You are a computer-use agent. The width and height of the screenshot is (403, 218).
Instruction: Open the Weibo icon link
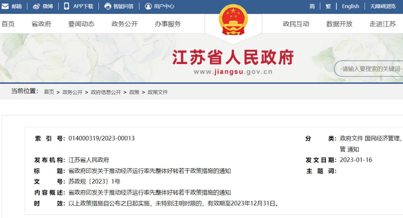36,6
